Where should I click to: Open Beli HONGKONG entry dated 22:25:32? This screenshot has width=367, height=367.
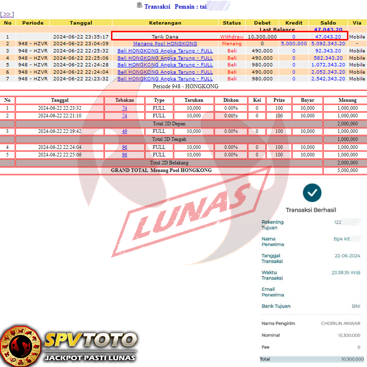165,51
